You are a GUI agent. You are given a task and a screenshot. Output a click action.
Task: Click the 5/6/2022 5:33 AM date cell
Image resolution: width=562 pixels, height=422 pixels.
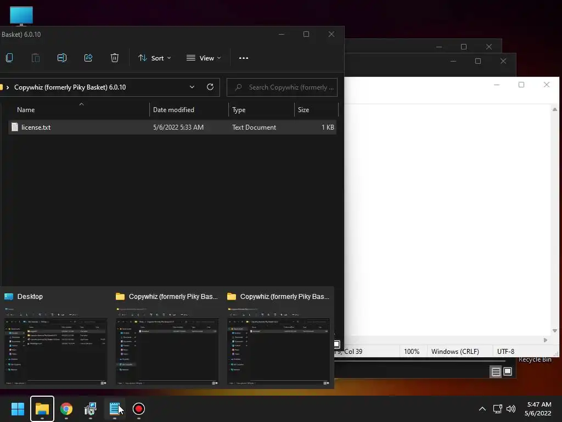point(178,127)
